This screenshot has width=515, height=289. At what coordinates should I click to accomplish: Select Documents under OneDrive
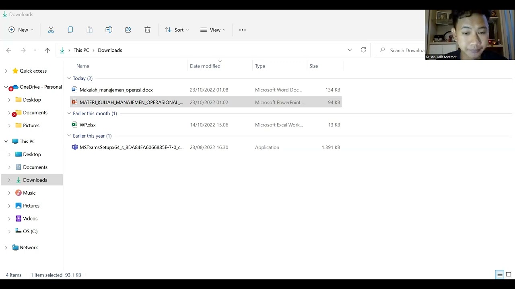(x=35, y=112)
